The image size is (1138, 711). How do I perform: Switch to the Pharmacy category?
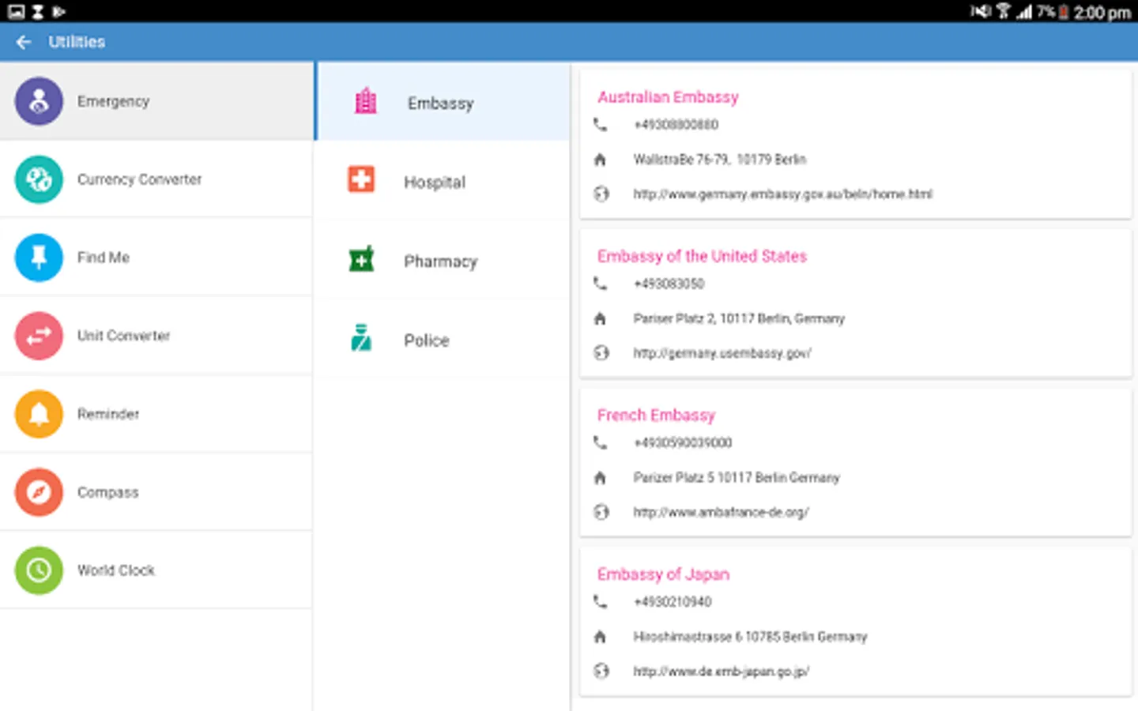(443, 260)
